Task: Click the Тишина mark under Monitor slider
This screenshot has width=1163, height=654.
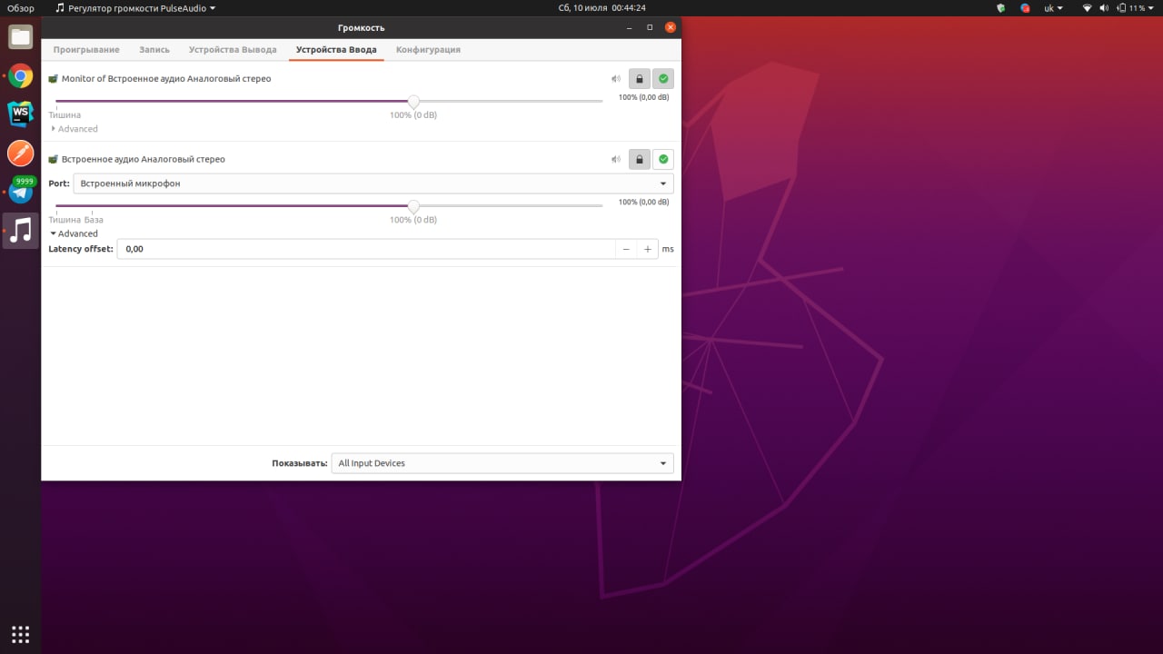Action: [65, 115]
